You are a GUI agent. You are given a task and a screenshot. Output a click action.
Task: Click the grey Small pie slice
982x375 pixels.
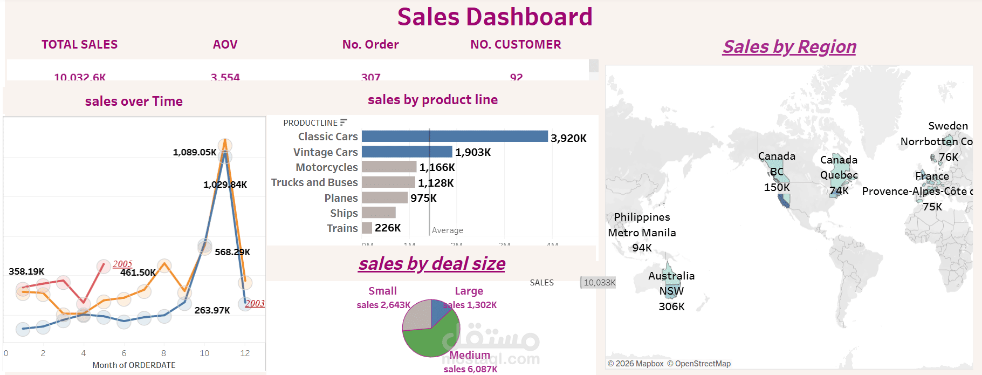click(416, 316)
